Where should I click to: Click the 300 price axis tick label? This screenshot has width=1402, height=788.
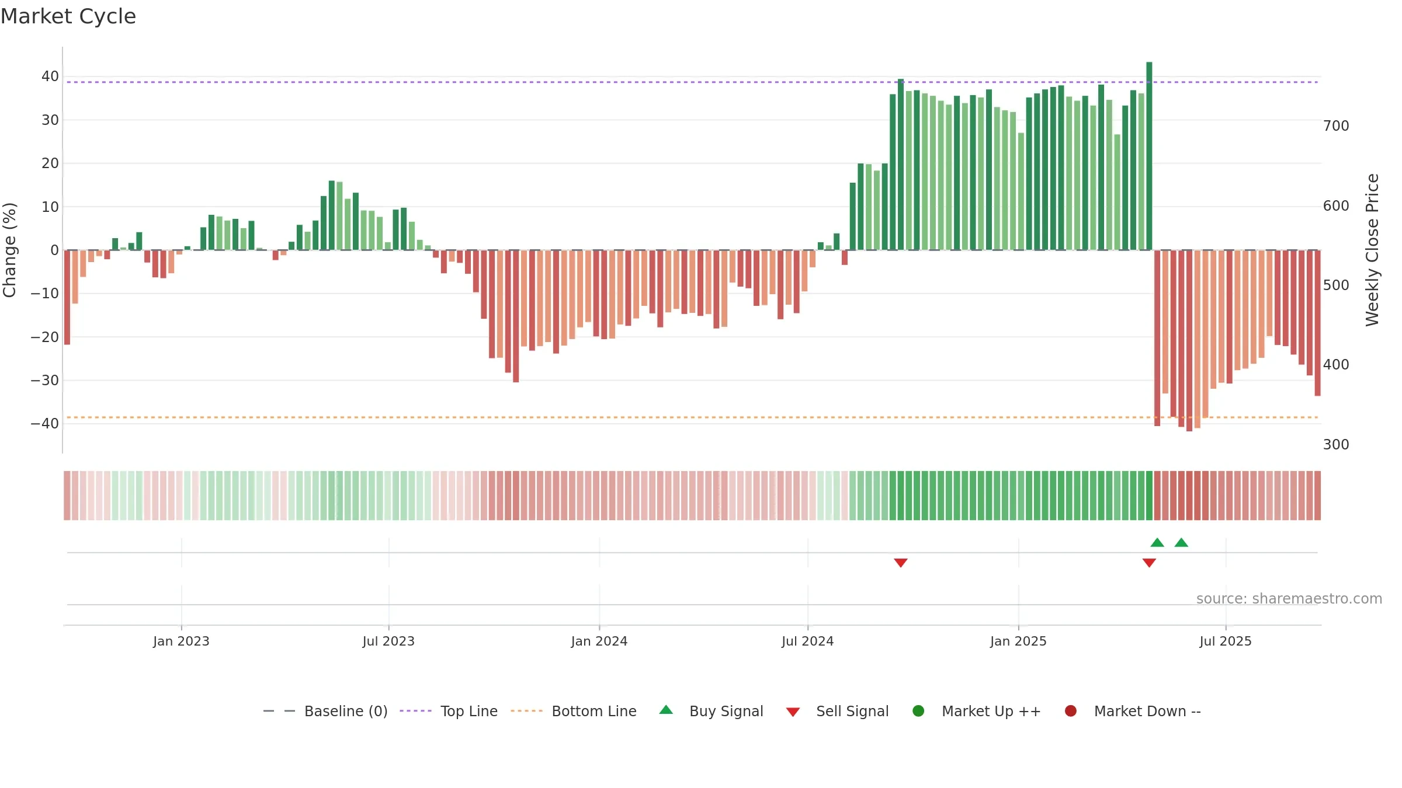[1336, 444]
